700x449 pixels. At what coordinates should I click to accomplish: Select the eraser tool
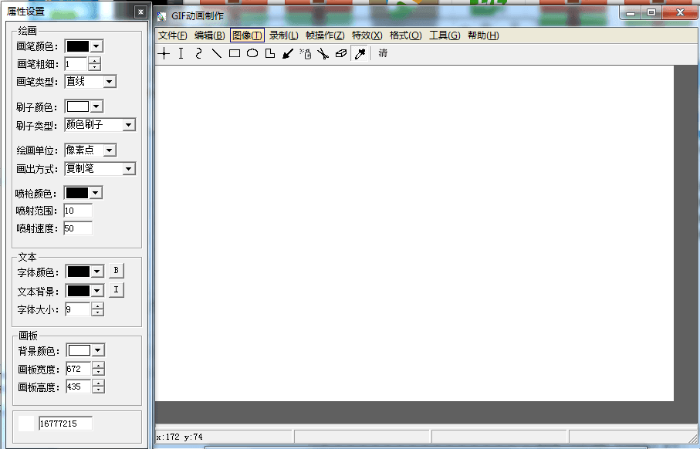340,53
